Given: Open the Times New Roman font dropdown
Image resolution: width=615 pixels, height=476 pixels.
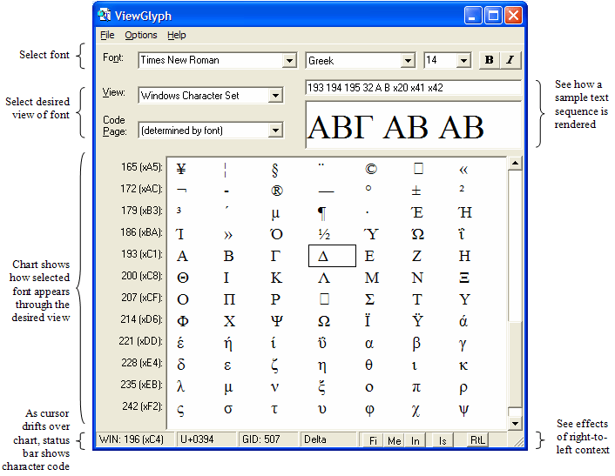Looking at the screenshot, I should 289,60.
